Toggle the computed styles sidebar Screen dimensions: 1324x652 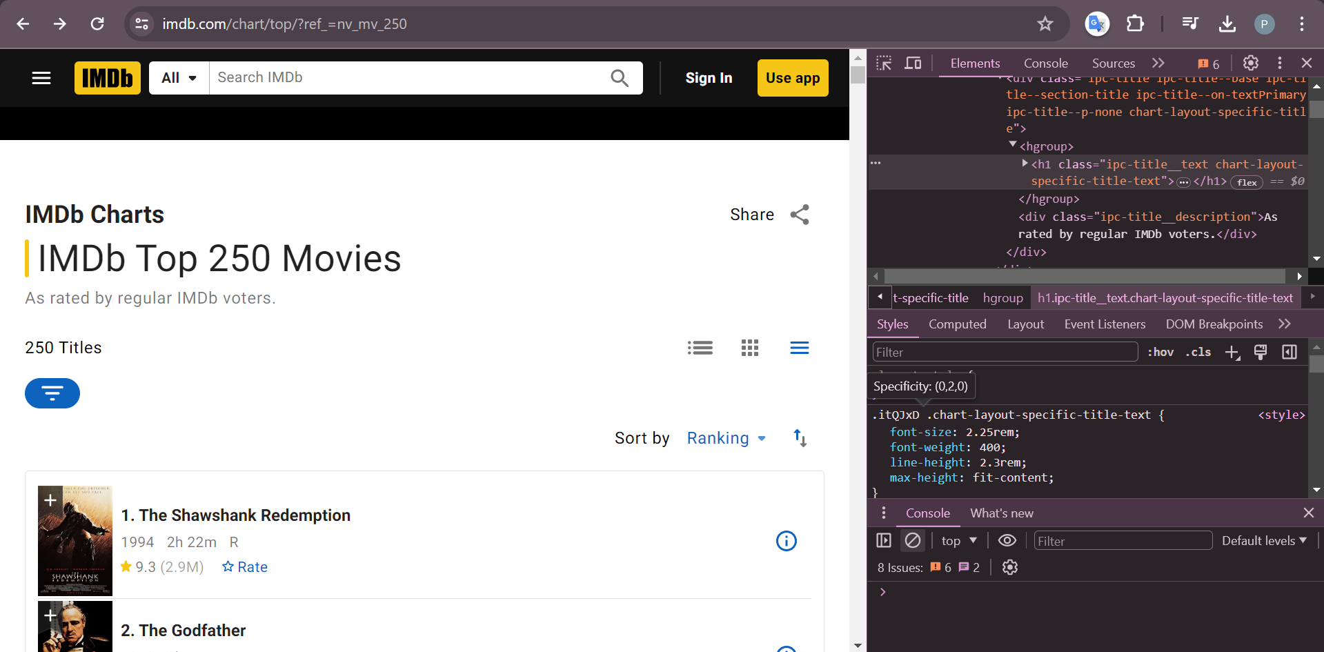[1290, 353]
